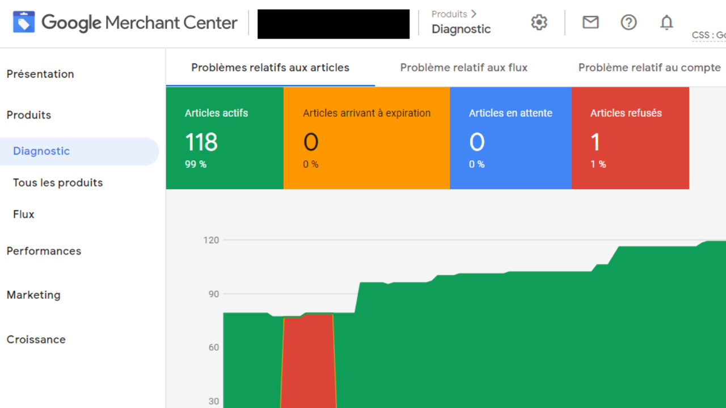Image resolution: width=726 pixels, height=408 pixels.
Task: Switch to Problème relatif aux flux tab
Action: (x=464, y=67)
